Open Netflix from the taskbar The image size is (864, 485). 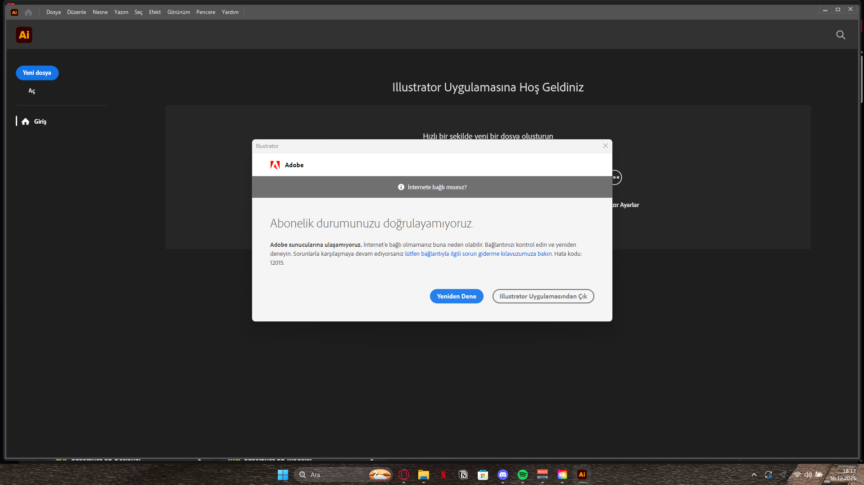(x=443, y=475)
